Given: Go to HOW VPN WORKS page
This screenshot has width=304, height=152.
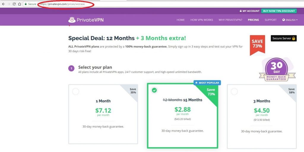Looking at the screenshot, I should coord(202,20).
